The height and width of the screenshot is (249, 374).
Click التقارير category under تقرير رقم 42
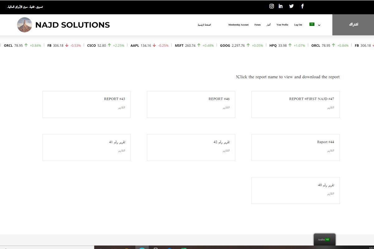[226, 151]
